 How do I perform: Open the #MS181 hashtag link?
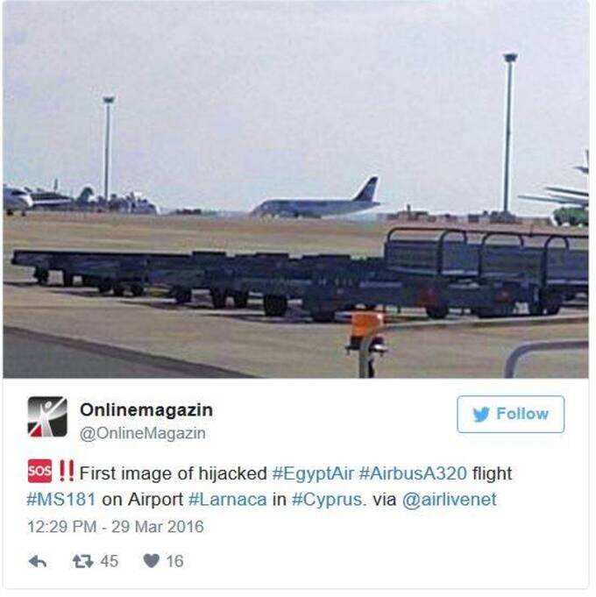coord(60,500)
